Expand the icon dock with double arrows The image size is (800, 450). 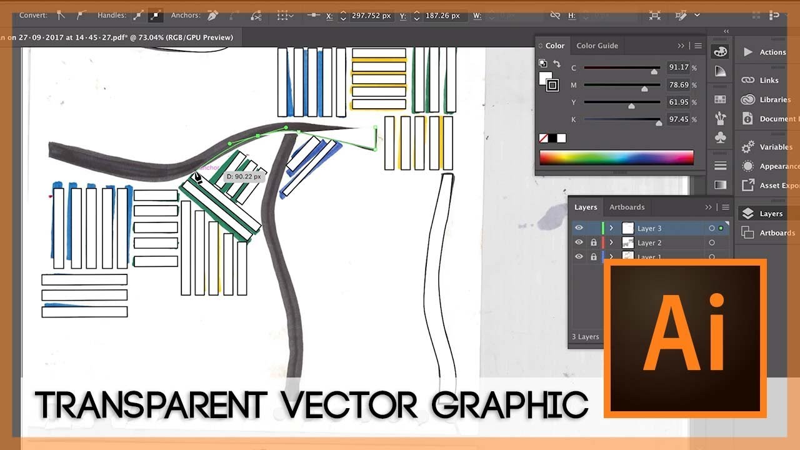click(726, 31)
